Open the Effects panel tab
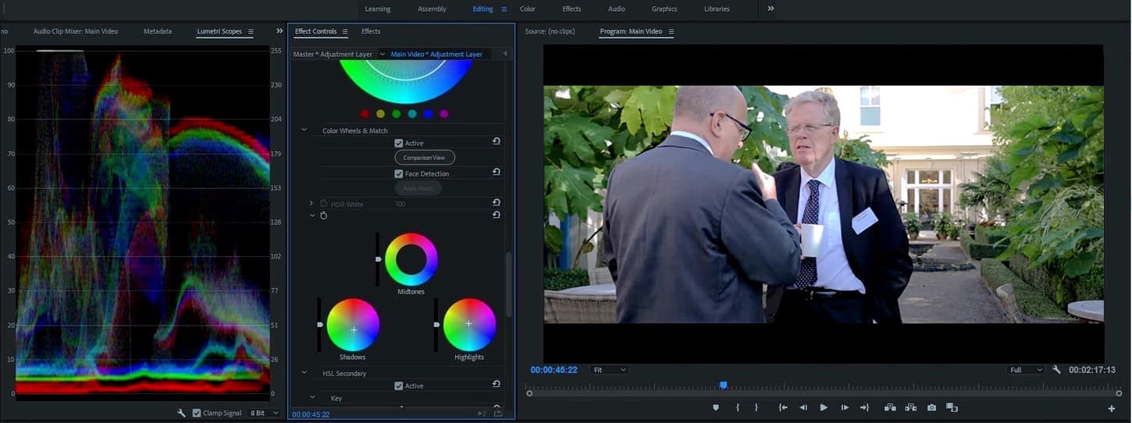 371,31
